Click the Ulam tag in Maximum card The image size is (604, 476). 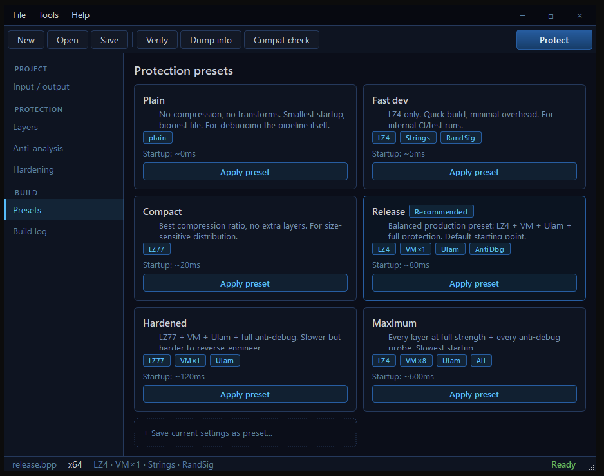pyautogui.click(x=451, y=361)
